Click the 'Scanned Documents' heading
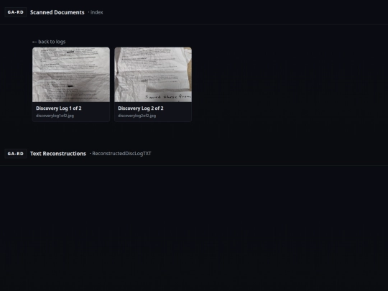 (x=57, y=12)
